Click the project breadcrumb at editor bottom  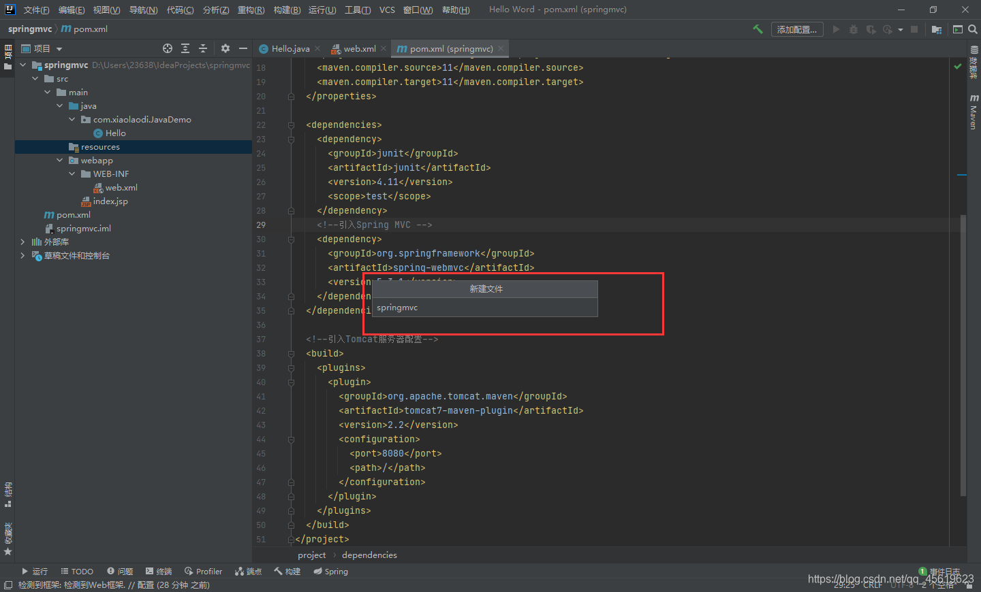coord(311,555)
